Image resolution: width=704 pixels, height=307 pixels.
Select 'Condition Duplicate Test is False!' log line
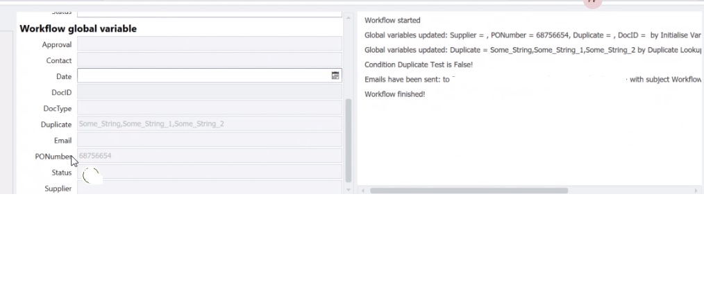418,64
